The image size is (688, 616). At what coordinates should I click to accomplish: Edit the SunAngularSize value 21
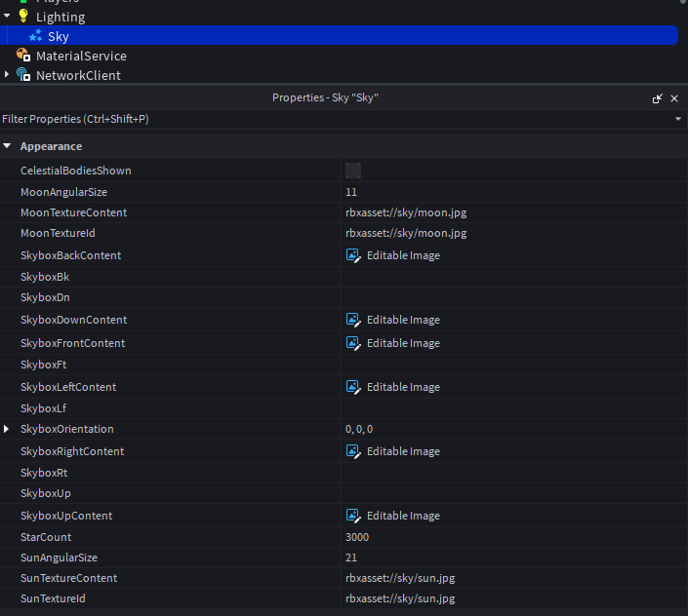click(514, 558)
